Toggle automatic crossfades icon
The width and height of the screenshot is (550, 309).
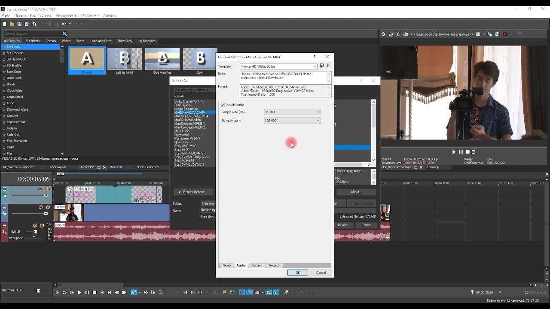click(250, 293)
